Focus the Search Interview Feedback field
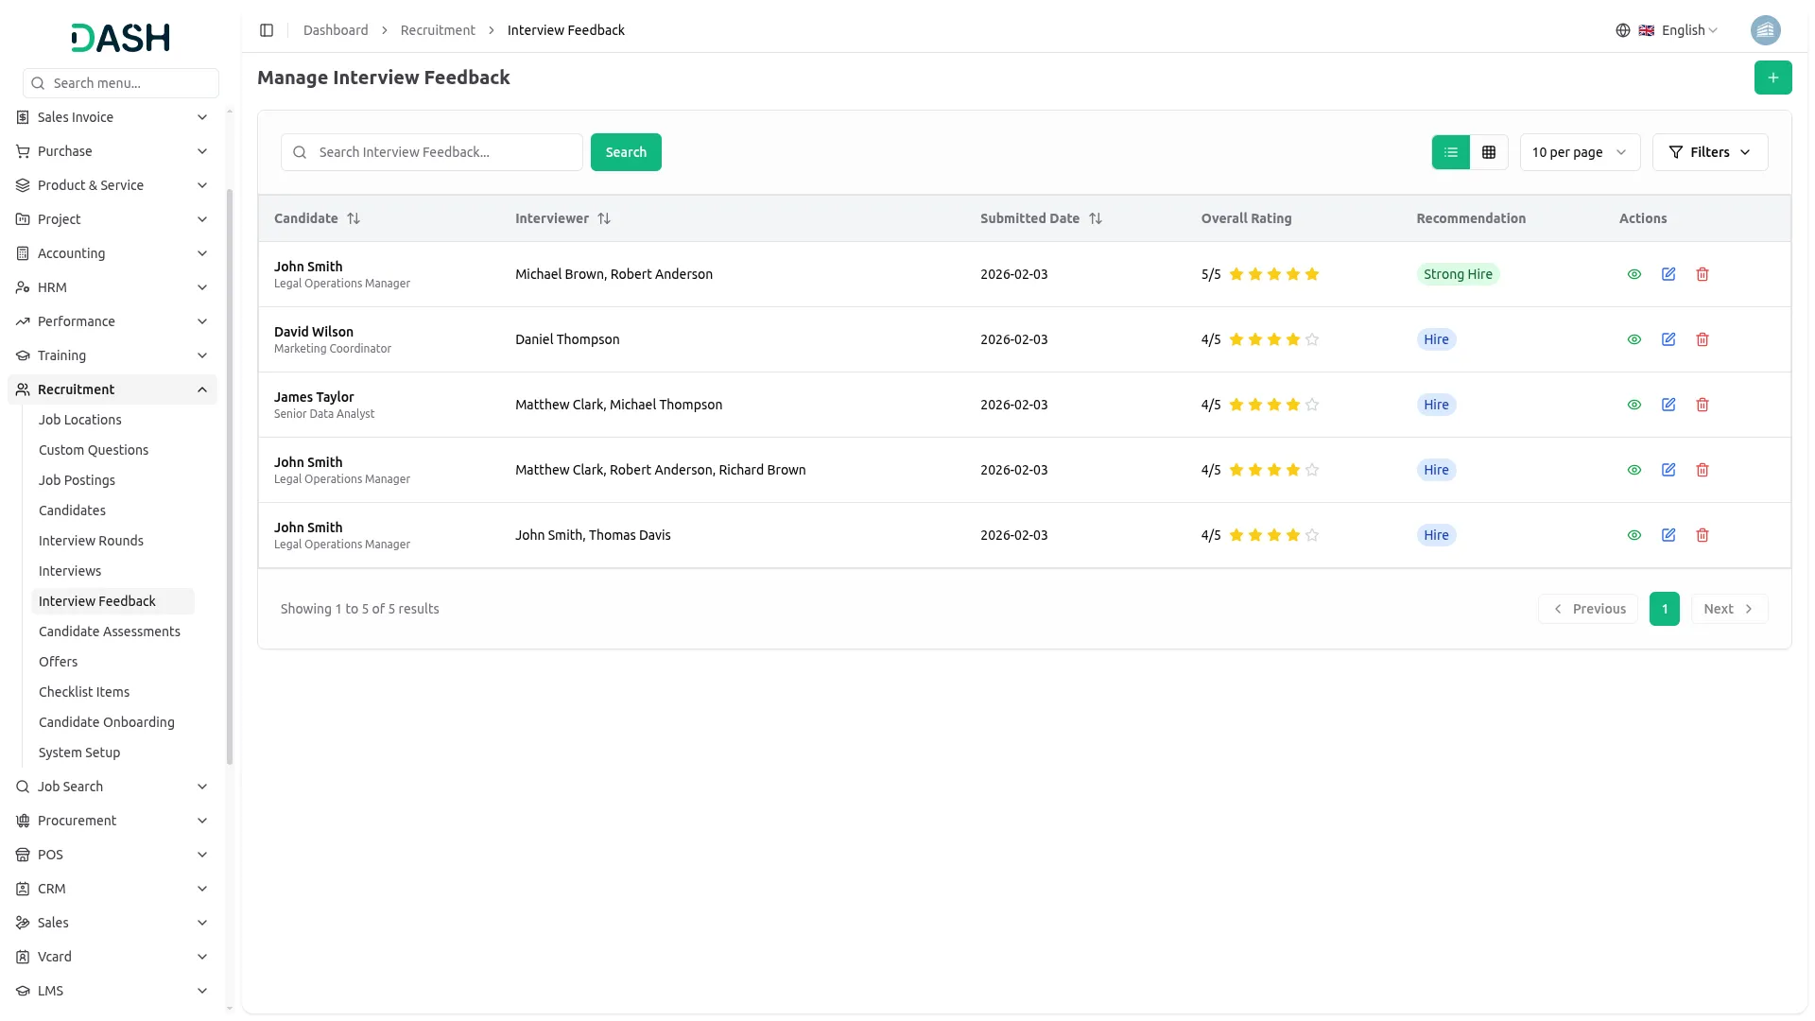 click(x=444, y=152)
